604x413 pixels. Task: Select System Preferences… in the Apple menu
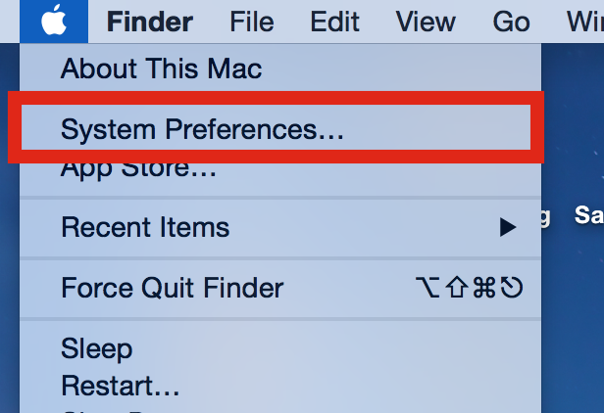coord(202,129)
